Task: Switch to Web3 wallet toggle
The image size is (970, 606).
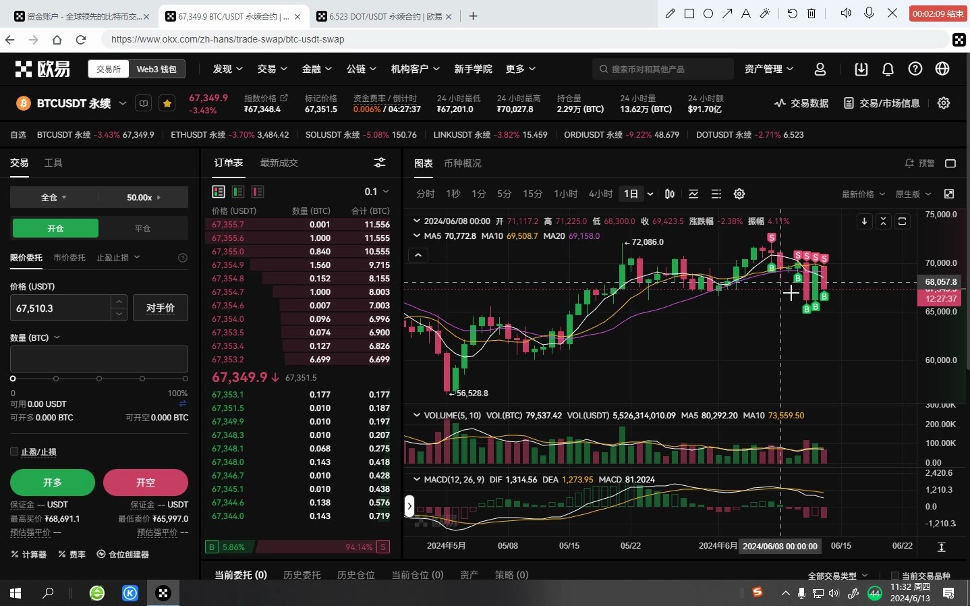Action: click(x=156, y=69)
